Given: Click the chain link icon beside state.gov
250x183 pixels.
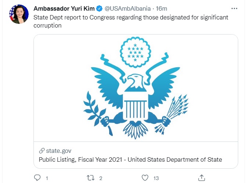Looking at the screenshot, I should click(x=42, y=151).
